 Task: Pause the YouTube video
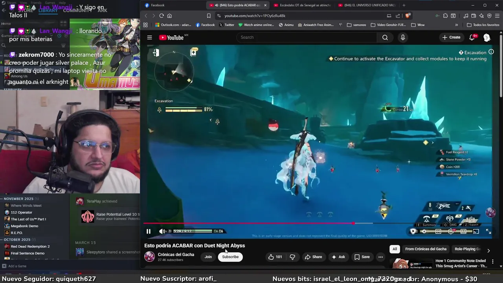tap(149, 231)
